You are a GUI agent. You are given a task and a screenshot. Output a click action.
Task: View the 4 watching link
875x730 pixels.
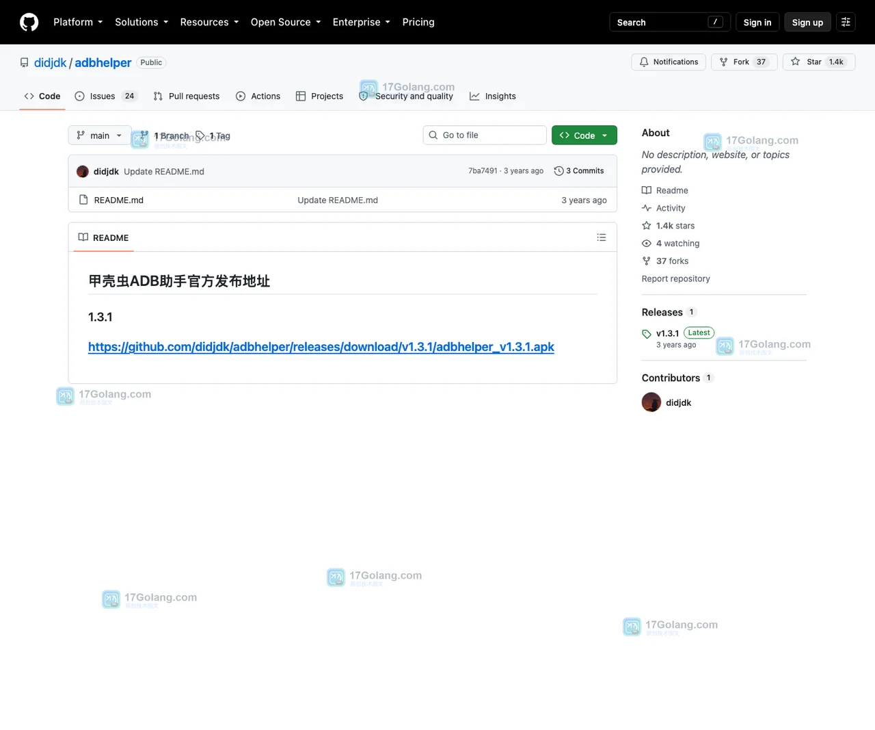point(671,244)
